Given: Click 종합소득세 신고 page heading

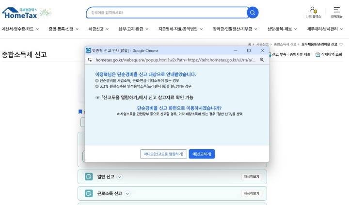Looking at the screenshot, I should [x=24, y=55].
